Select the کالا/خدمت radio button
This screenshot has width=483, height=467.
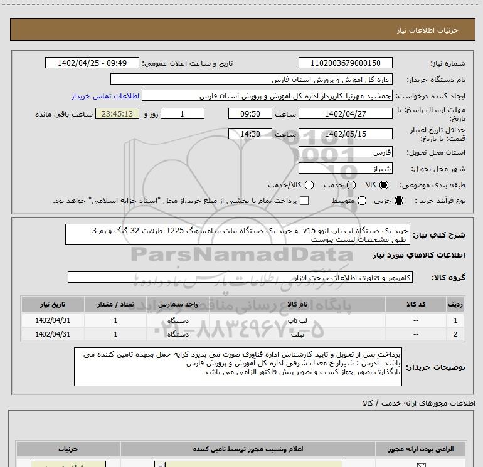pyautogui.click(x=309, y=185)
